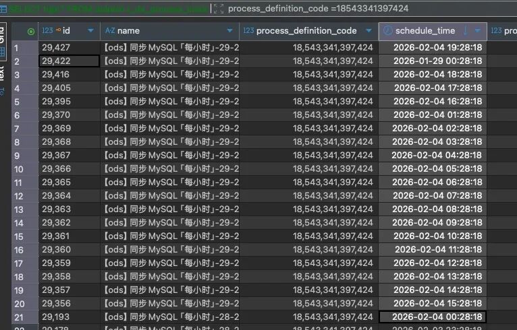Viewport: 517px width, 330px height.
Task: Select the schedule_time column header
Action: pyautogui.click(x=433, y=31)
